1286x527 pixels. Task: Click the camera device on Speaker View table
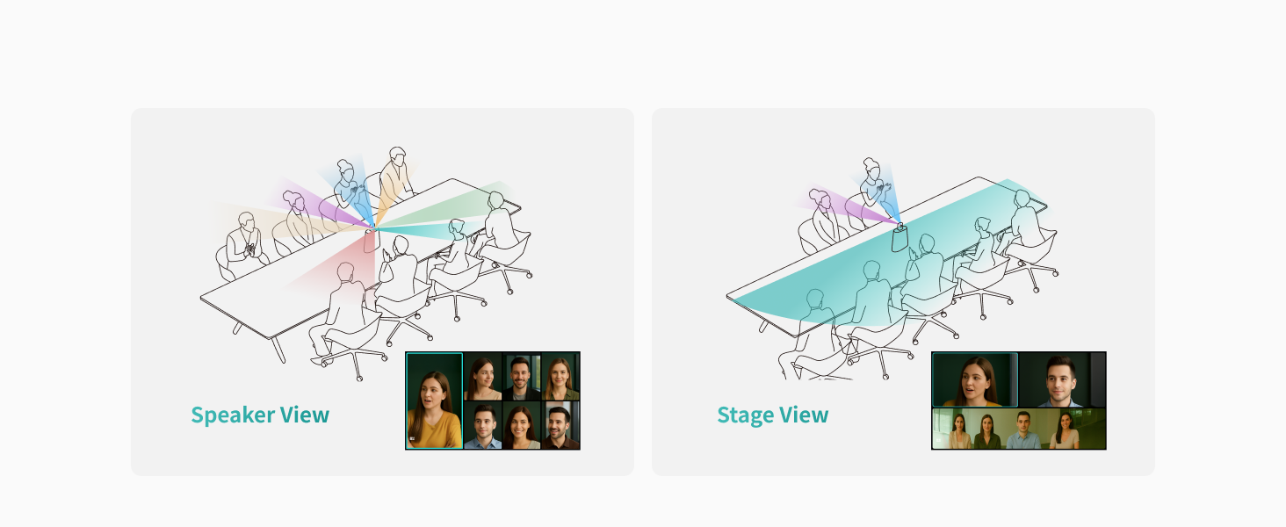point(371,241)
